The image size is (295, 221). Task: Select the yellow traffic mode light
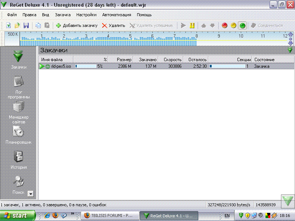click(x=233, y=25)
